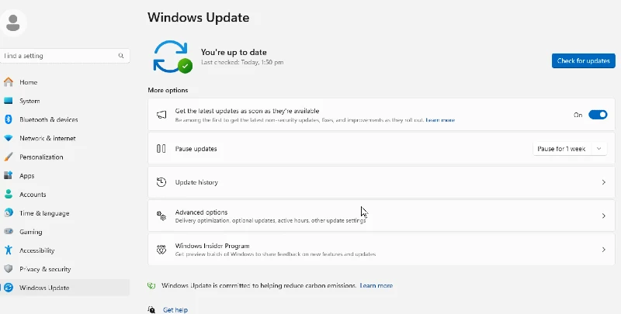Select Pause for 1 week button
The height and width of the screenshot is (314, 621).
[x=561, y=149]
